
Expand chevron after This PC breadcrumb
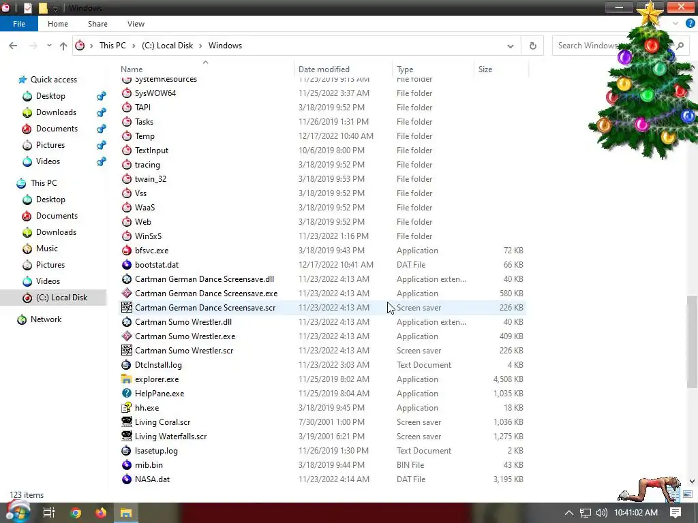pos(134,46)
